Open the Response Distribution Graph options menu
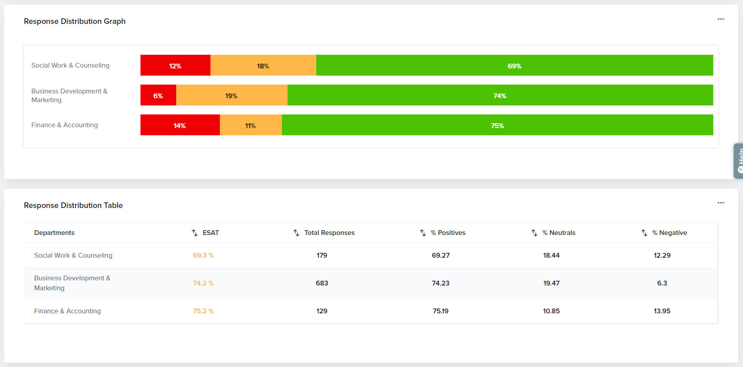Image resolution: width=743 pixels, height=367 pixels. (x=721, y=19)
